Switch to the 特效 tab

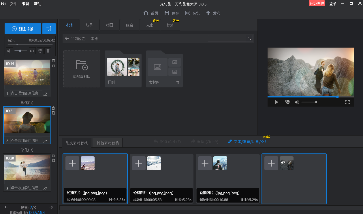point(170,25)
